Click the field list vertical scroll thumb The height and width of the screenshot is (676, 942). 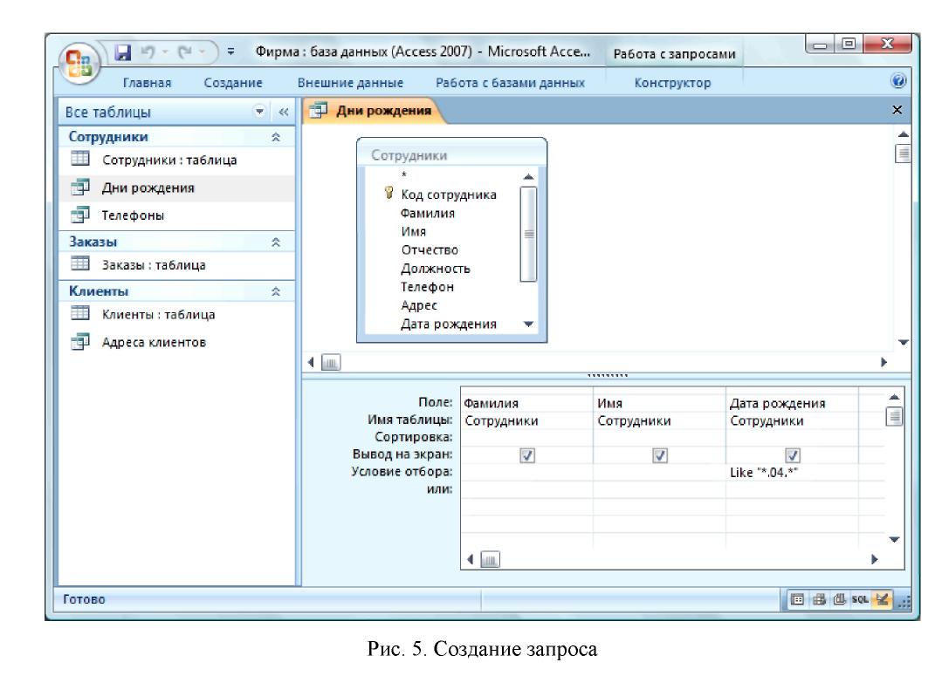[x=529, y=234]
